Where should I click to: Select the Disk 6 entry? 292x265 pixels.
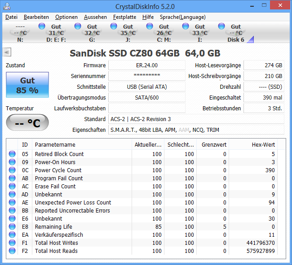(235, 33)
